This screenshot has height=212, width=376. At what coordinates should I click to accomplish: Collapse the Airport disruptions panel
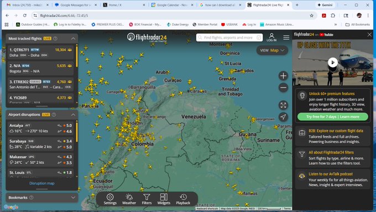click(x=73, y=115)
